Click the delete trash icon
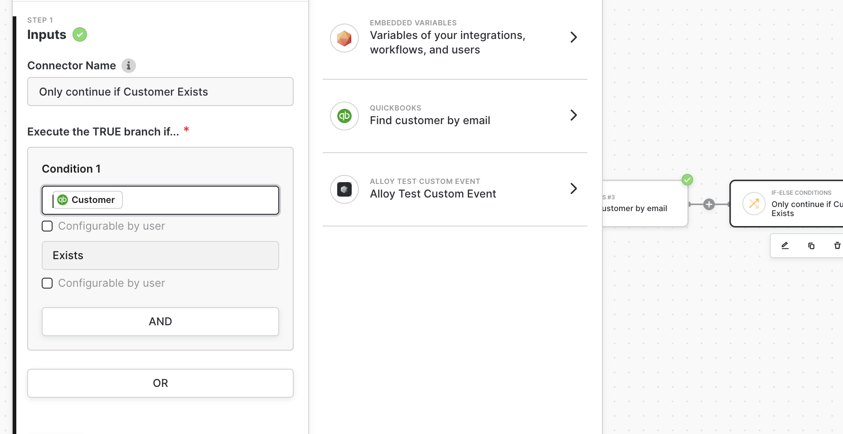The height and width of the screenshot is (434, 843). point(837,246)
